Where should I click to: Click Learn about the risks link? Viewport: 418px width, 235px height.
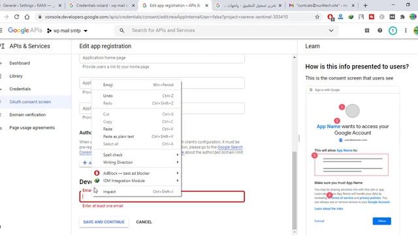click(329, 209)
